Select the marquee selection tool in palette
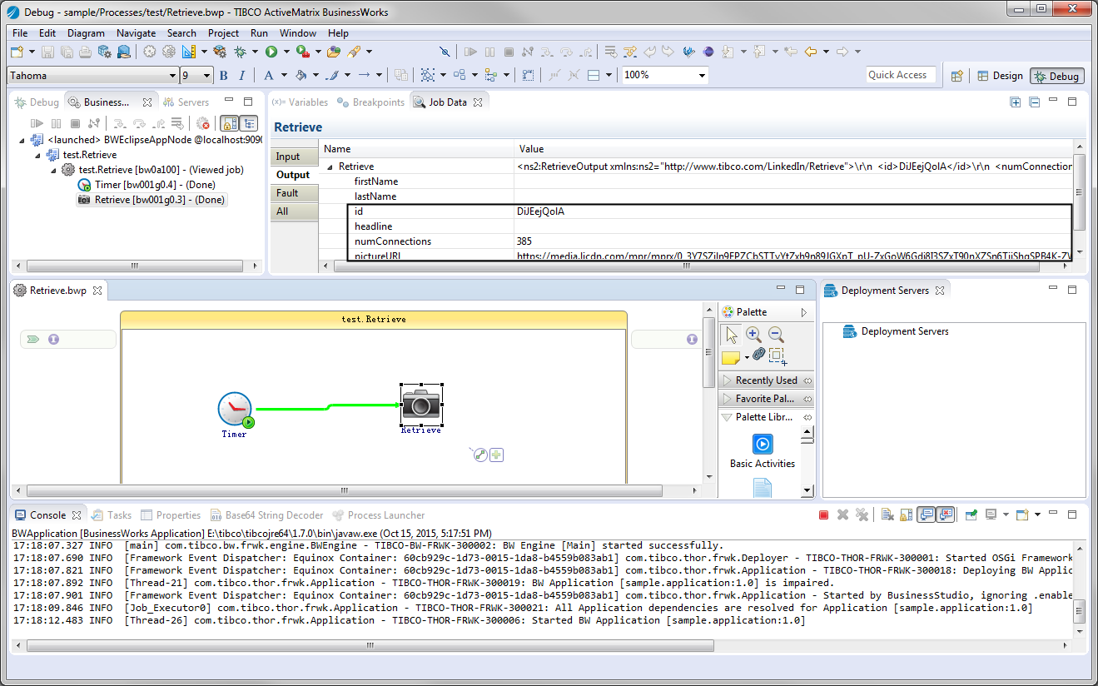The image size is (1098, 686). 778,356
